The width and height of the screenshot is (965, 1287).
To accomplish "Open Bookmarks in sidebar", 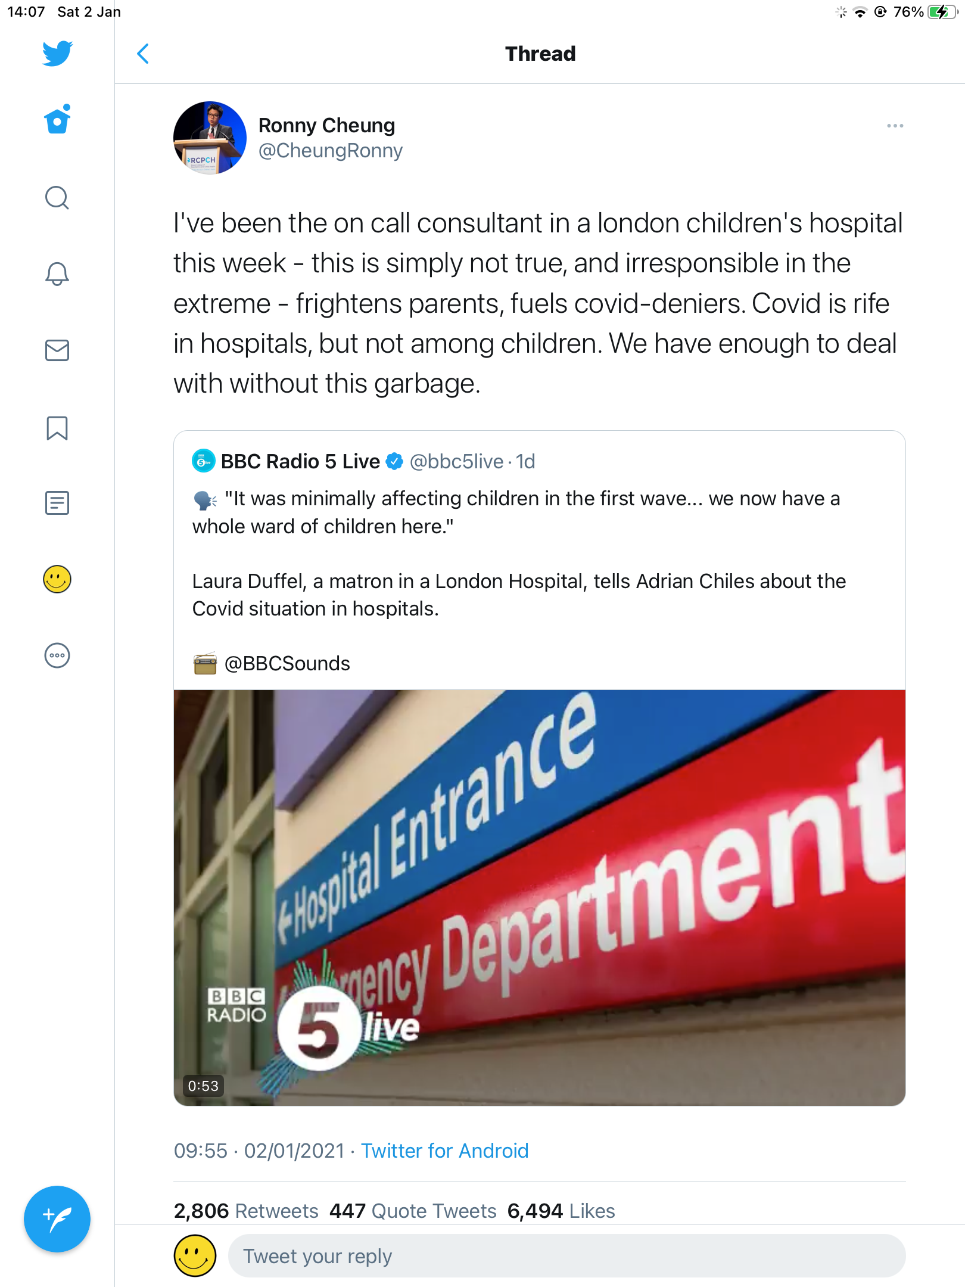I will click(57, 428).
